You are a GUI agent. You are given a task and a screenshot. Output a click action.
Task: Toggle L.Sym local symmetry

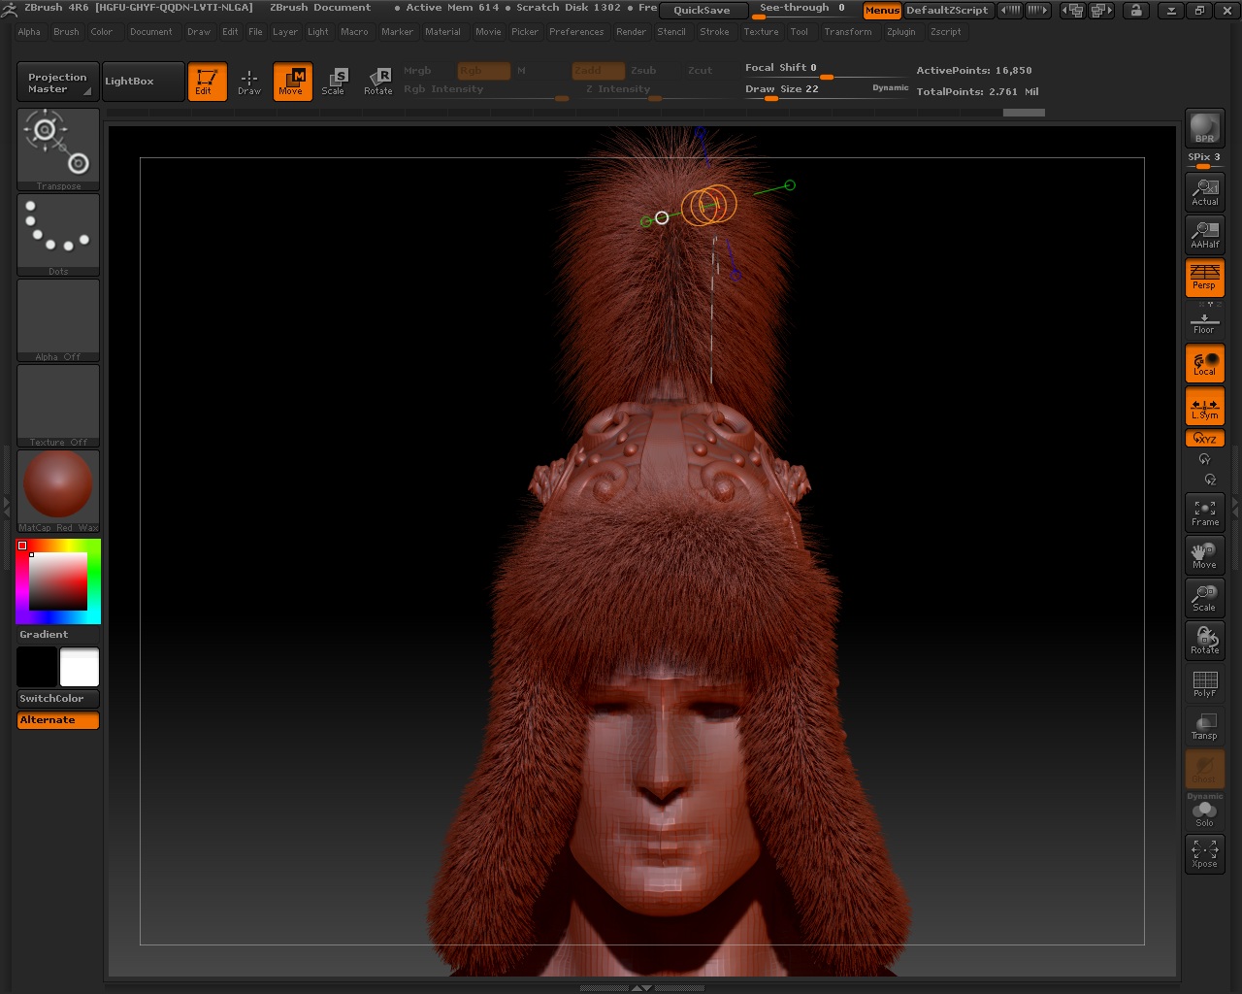coord(1204,407)
